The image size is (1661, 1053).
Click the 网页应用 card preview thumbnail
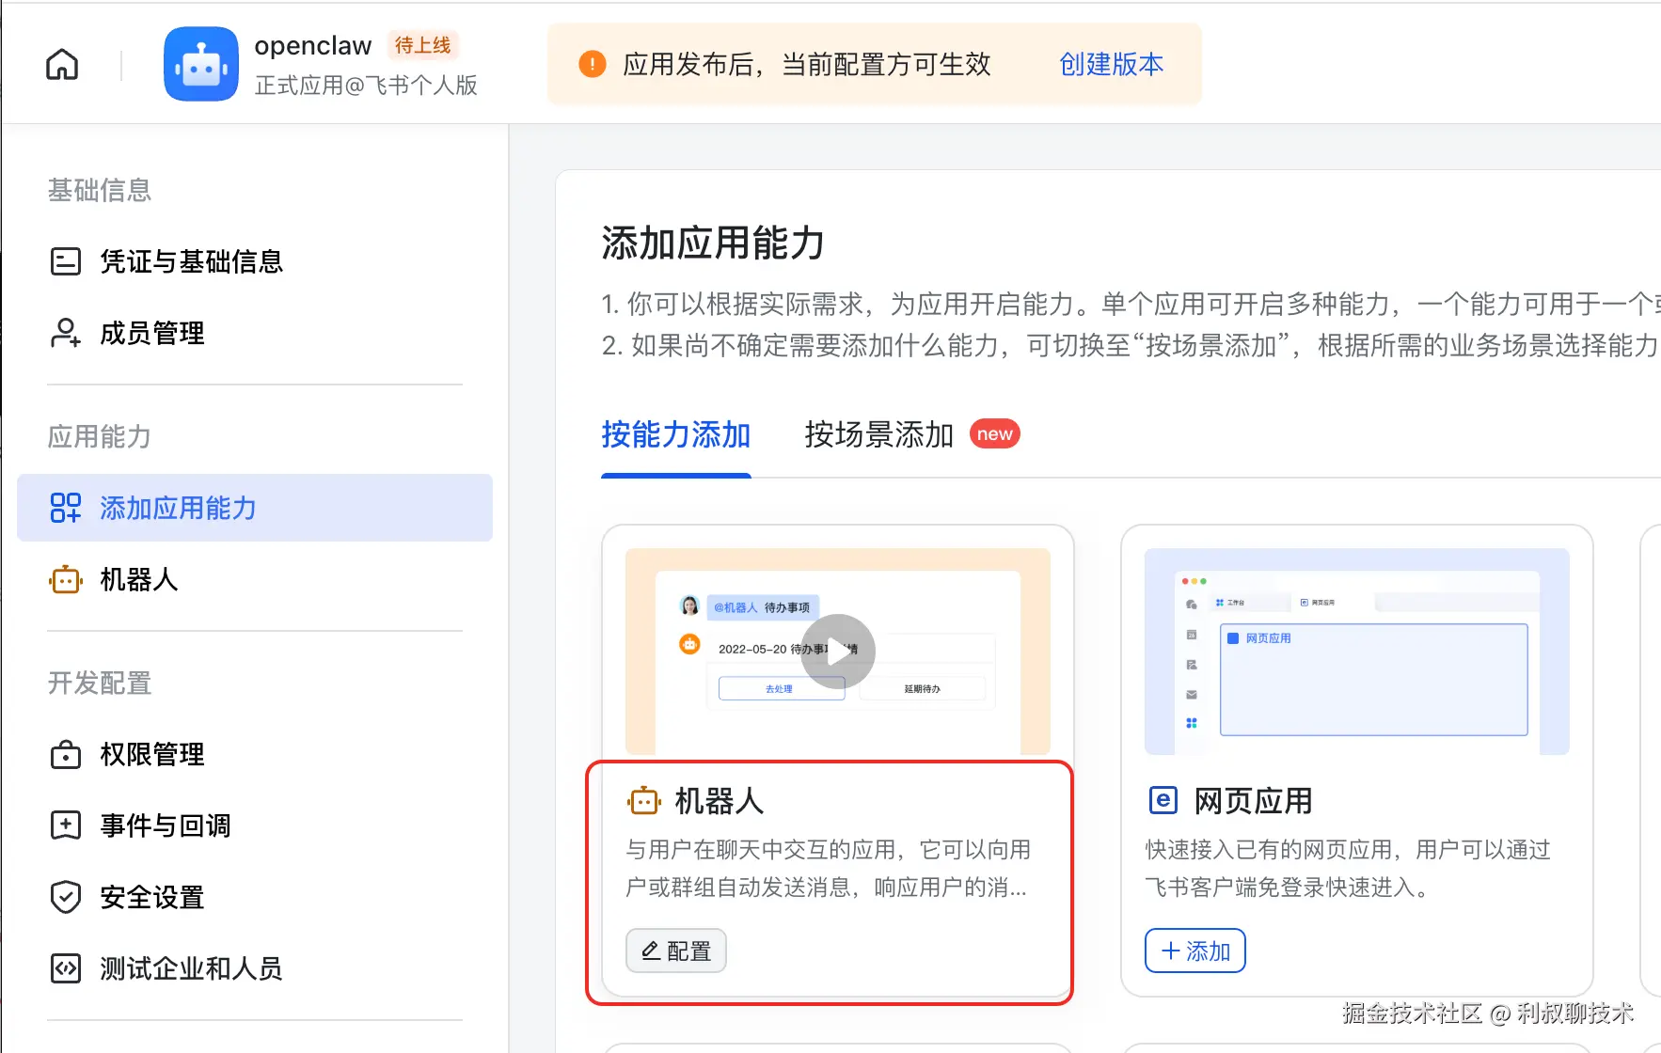point(1357,652)
